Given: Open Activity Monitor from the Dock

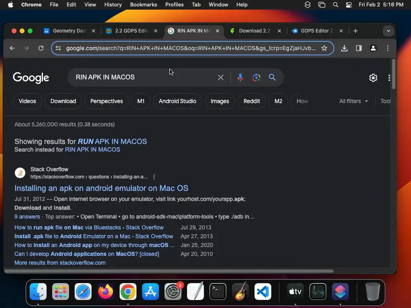Looking at the screenshot, I should click(x=318, y=292).
